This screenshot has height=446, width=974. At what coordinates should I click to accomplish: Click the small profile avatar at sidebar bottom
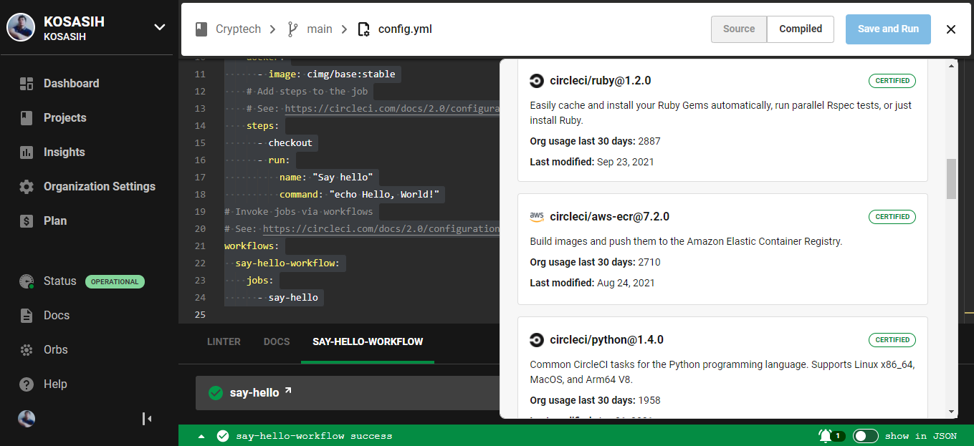point(27,419)
